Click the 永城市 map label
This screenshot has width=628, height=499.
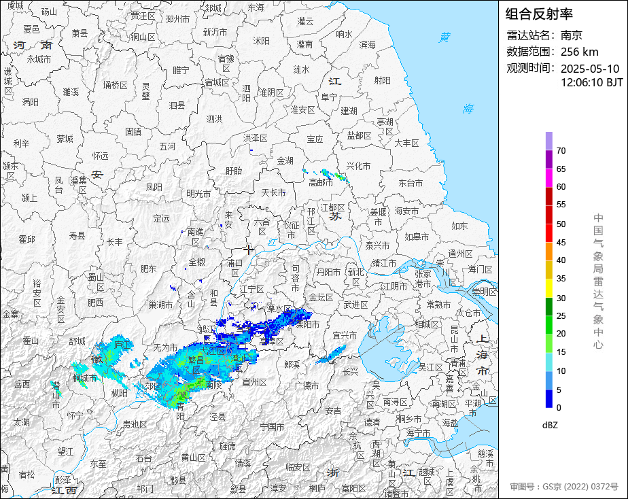[39, 59]
